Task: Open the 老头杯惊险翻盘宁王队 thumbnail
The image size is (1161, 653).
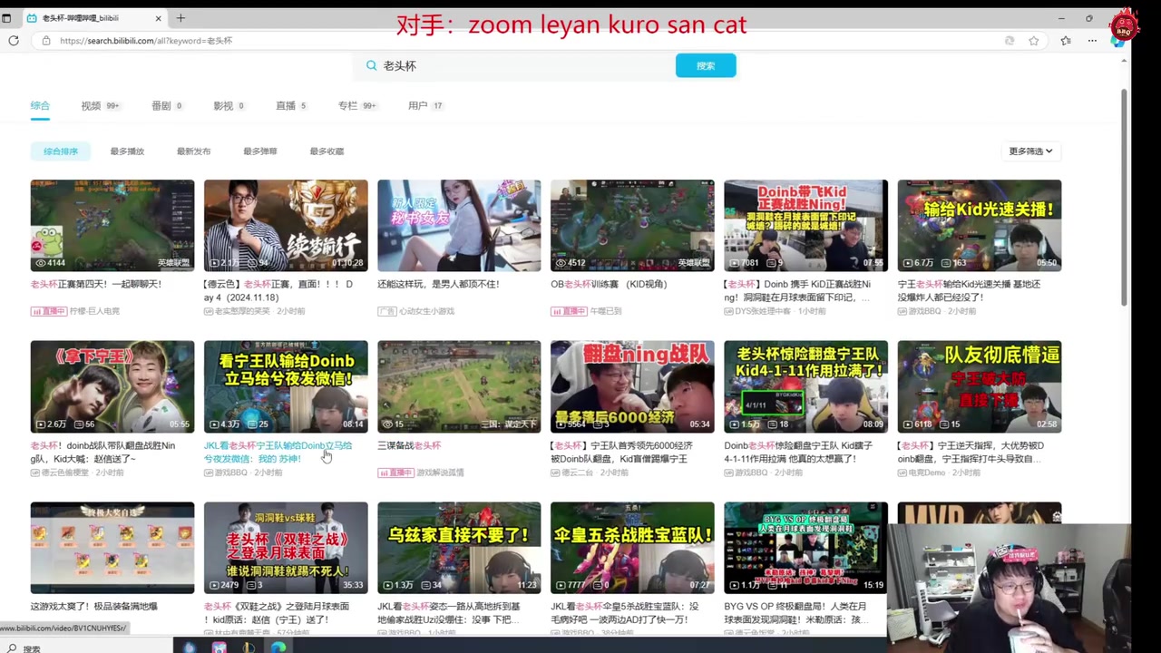Action: coord(805,386)
